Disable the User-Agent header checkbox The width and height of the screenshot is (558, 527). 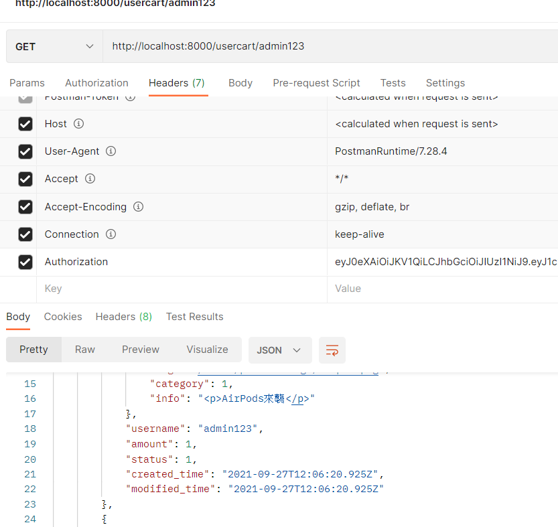coord(25,152)
